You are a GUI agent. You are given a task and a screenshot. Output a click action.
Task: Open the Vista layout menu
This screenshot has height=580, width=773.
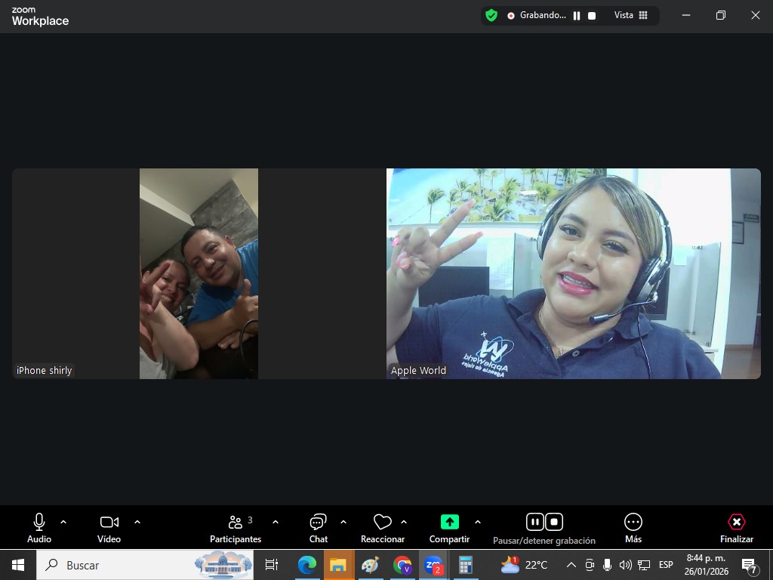click(630, 15)
